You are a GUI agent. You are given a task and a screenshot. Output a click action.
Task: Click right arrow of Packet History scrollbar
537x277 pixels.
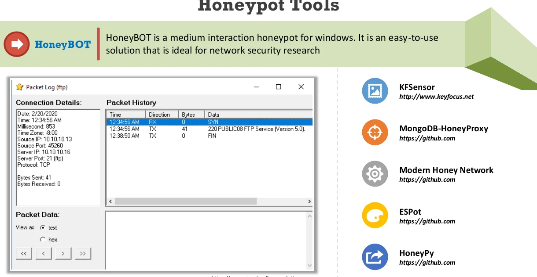(309, 201)
